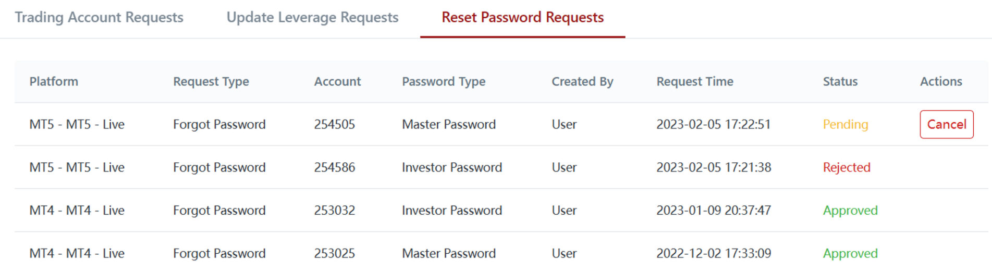Click the Request Time column header
This screenshot has width=992, height=273.
click(695, 82)
